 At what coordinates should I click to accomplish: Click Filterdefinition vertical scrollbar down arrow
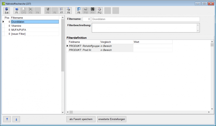(212, 109)
